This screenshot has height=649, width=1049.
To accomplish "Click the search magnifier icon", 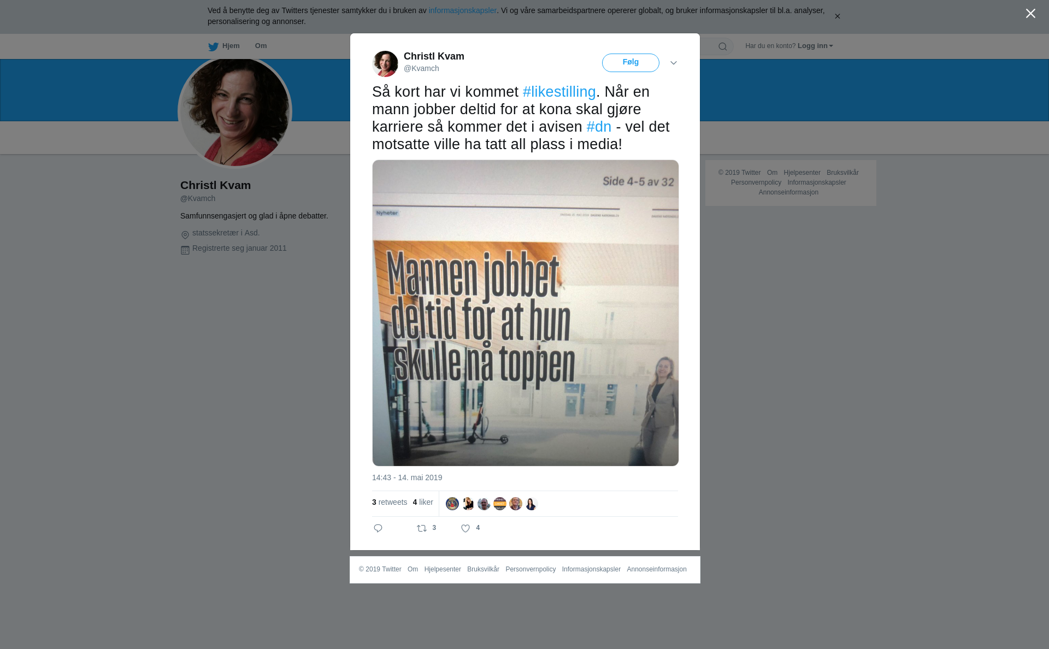I will pyautogui.click(x=723, y=46).
